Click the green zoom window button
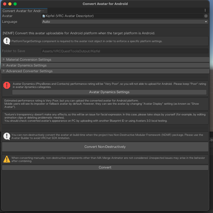The width and height of the screenshot is (213, 213). pyautogui.click(x=15, y=4)
